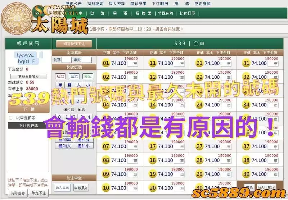Screen dimensions: 288x200
Task: Select number ball 37
Action: pyautogui.click(x=246, y=147)
